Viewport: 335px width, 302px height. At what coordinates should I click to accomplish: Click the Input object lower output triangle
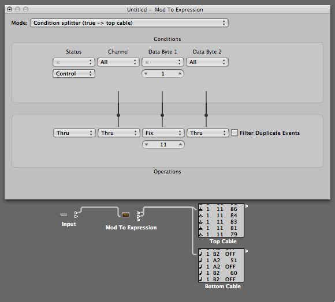tap(76, 216)
